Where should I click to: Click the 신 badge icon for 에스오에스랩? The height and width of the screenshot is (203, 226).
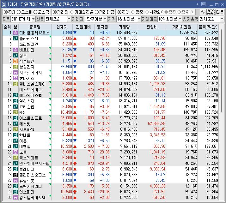click(x=15, y=95)
